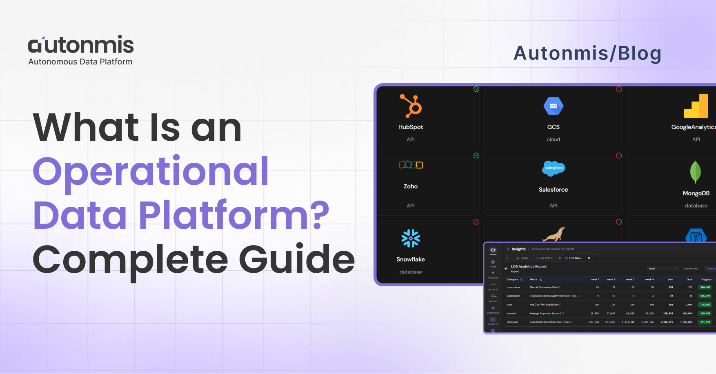The height and width of the screenshot is (374, 716).
Task: Open the Week period dropdown
Action: click(663, 268)
